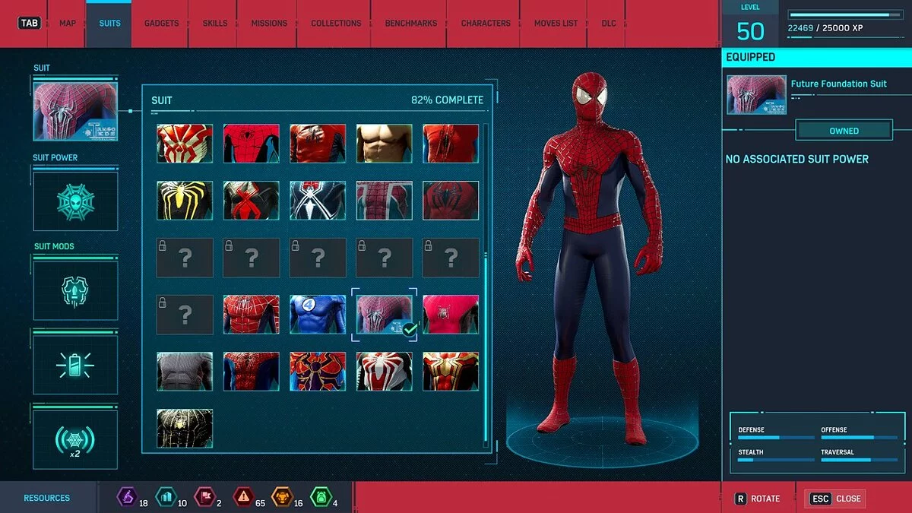Pick the Fantastic Four blue suit thumbnail
Viewport: 912px width, 513px height.
[318, 315]
